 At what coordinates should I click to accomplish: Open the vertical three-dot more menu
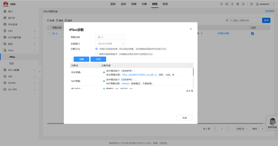pos(274,4)
